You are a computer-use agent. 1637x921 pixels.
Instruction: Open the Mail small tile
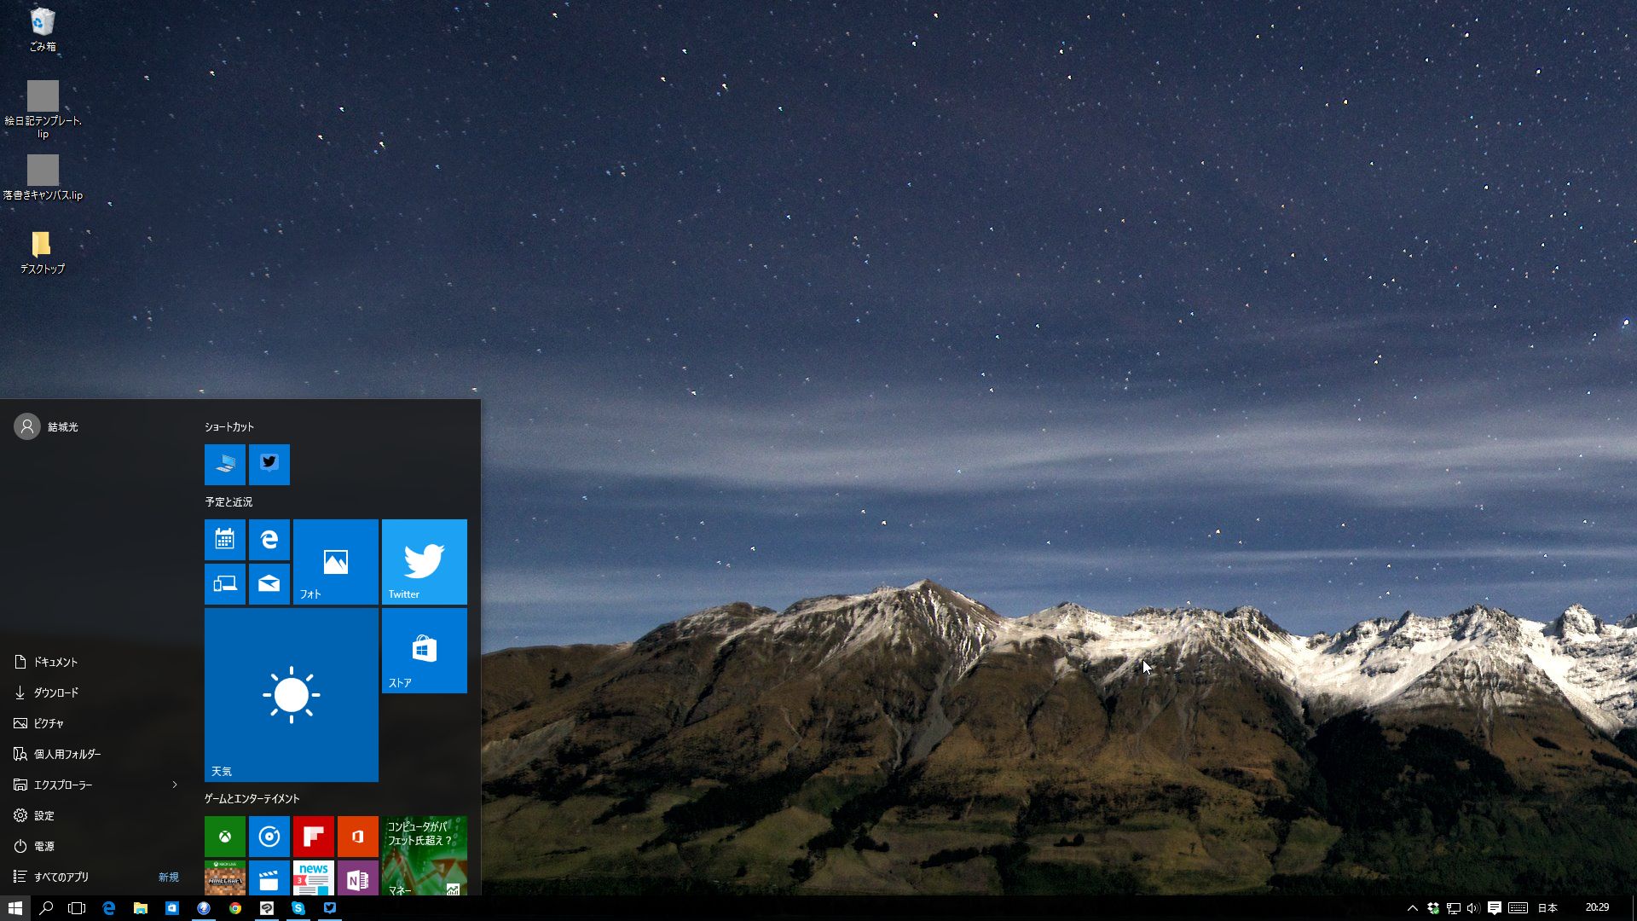coord(269,583)
